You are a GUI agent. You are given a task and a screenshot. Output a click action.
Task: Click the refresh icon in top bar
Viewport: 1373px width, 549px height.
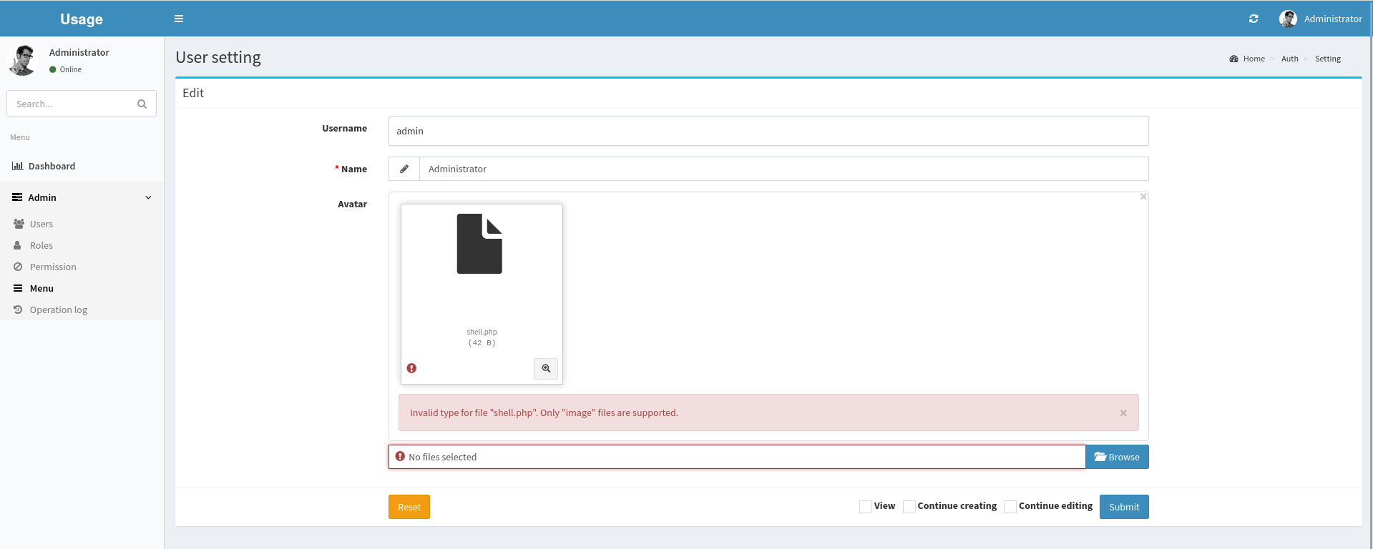(x=1254, y=19)
